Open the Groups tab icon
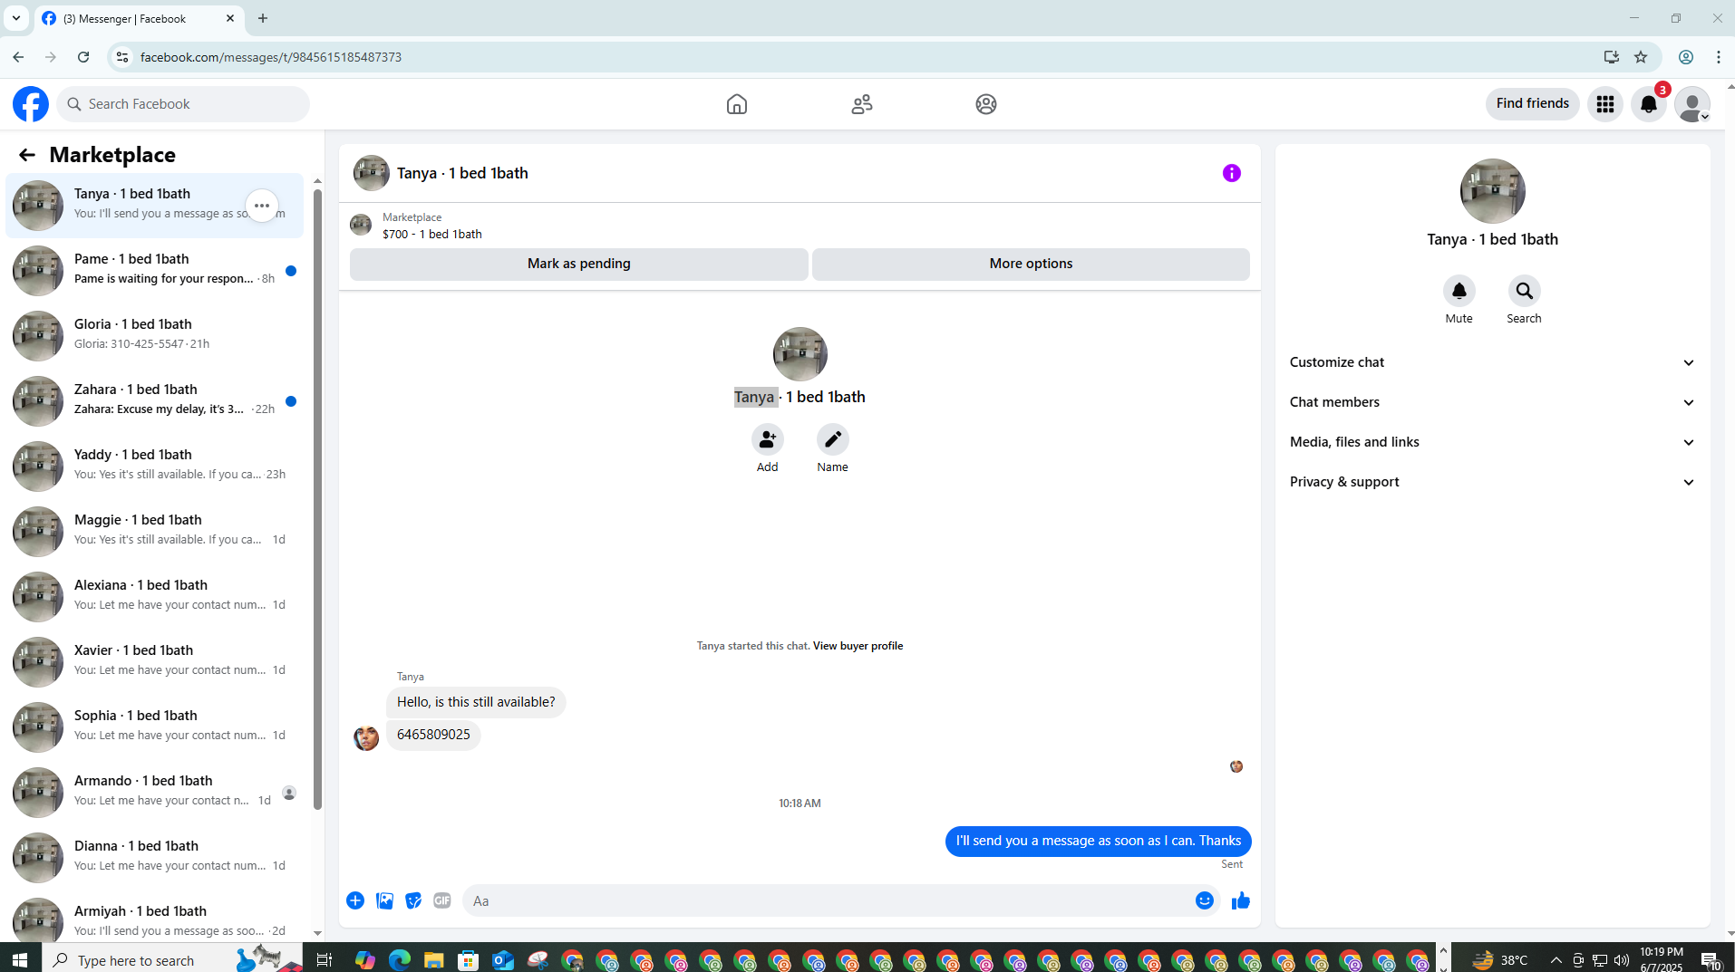Image resolution: width=1735 pixels, height=972 pixels. [x=986, y=104]
